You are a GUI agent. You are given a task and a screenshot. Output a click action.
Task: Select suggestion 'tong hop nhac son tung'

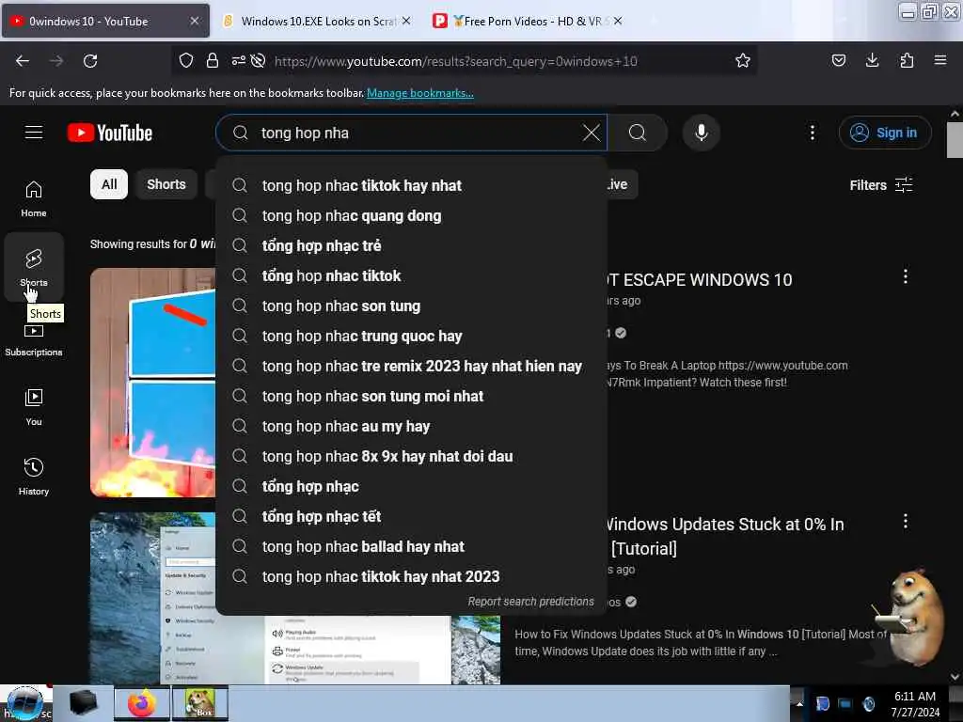tap(412, 306)
